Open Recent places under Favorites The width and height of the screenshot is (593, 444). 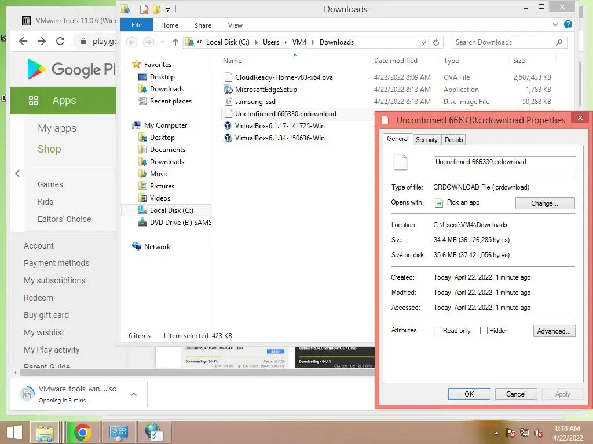pos(171,101)
